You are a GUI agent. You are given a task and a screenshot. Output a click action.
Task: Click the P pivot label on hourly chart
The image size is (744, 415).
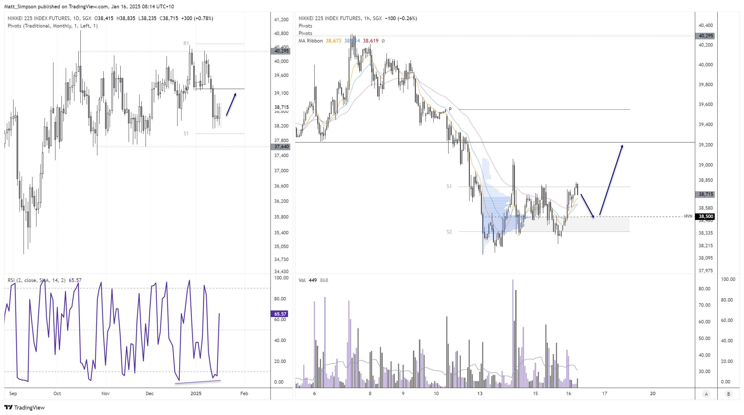coord(450,109)
